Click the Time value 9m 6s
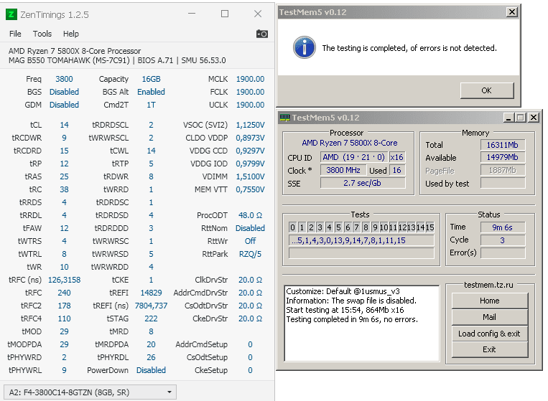 [503, 227]
